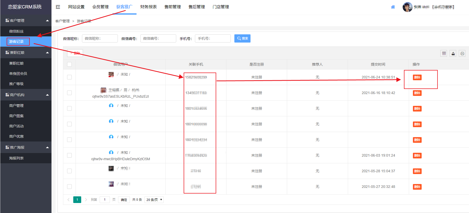
Task: Click the 兼职红娘 section icon in sidebar
Action: coord(7,52)
